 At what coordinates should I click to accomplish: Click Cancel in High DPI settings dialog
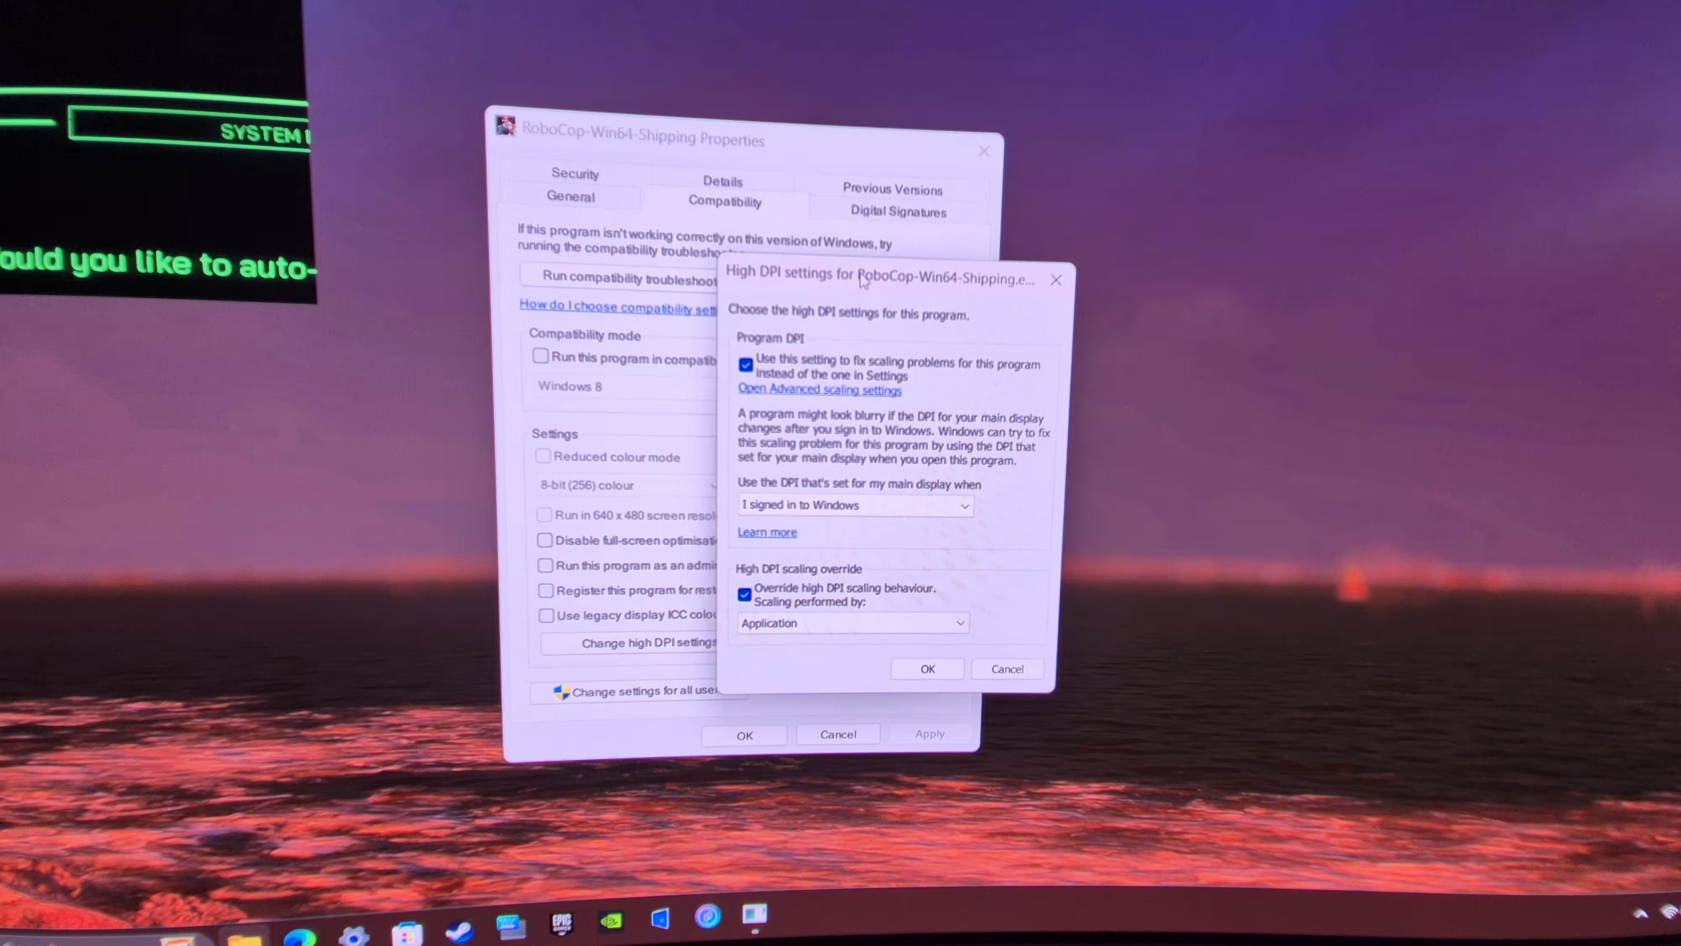coord(1007,669)
